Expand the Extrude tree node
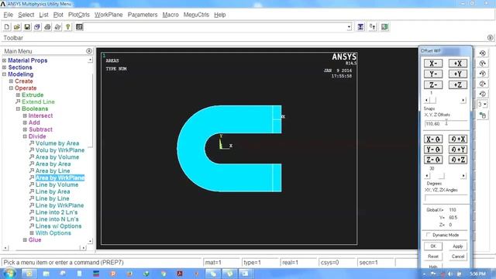Image resolution: width=496 pixels, height=279 pixels. 18,95
